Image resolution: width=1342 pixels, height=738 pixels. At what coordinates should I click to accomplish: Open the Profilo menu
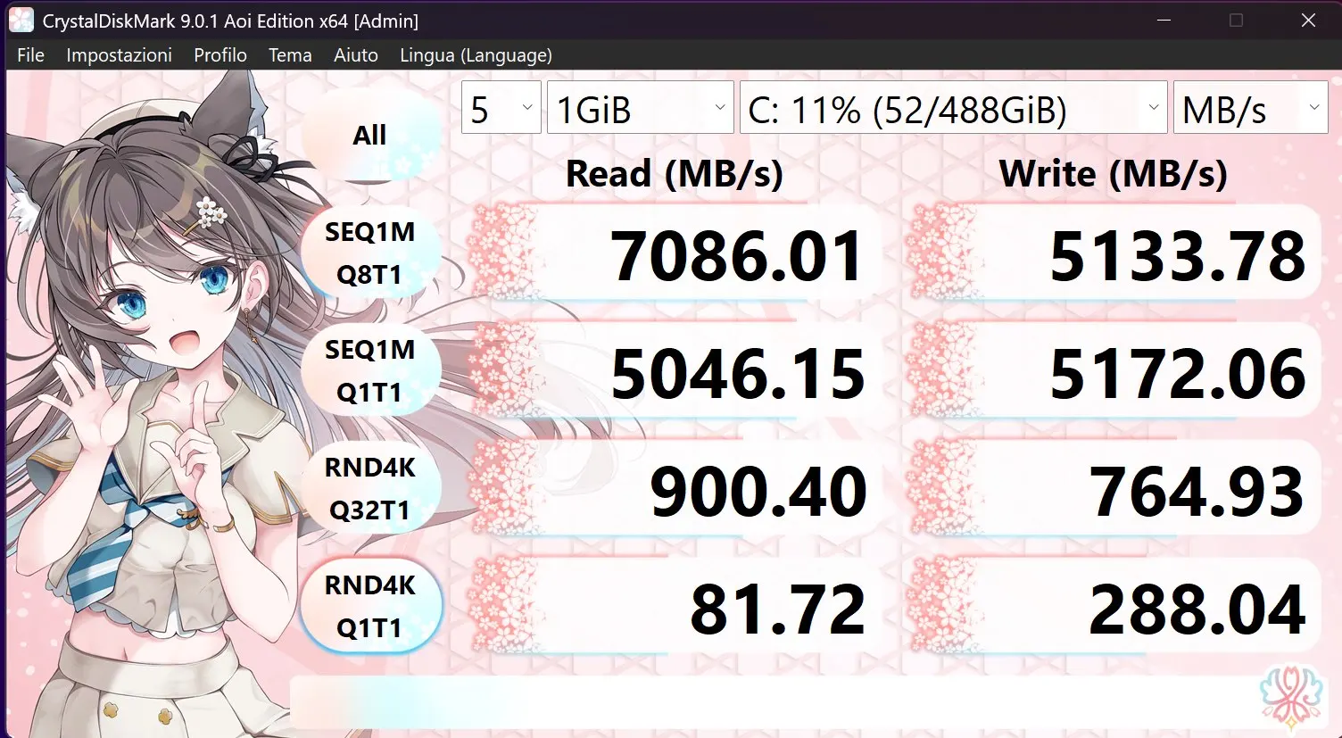(x=220, y=55)
